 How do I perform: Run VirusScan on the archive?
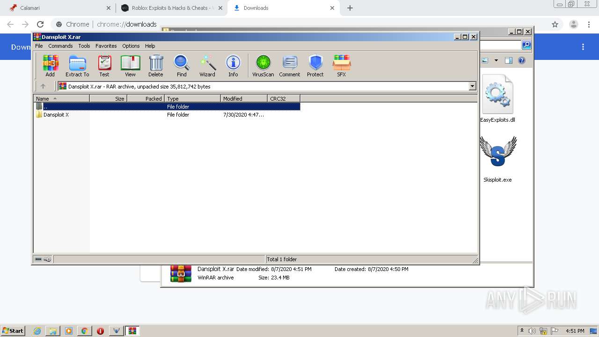pos(263,66)
